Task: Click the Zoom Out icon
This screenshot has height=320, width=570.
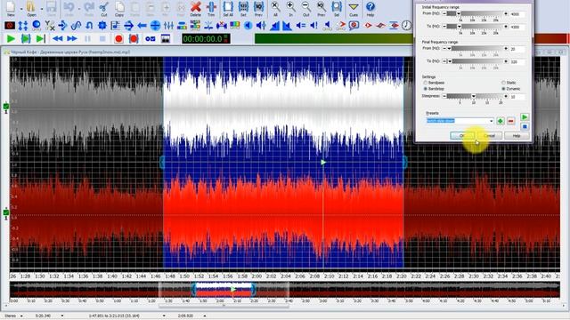Action: pyautogui.click(x=306, y=8)
